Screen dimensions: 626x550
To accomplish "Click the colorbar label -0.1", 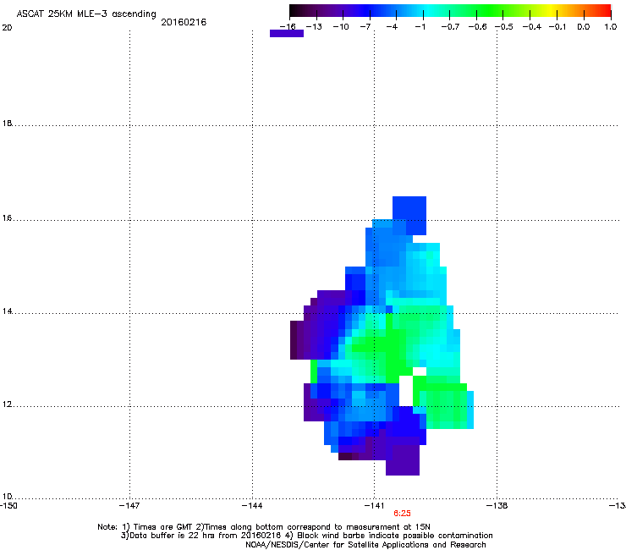I will point(557,27).
